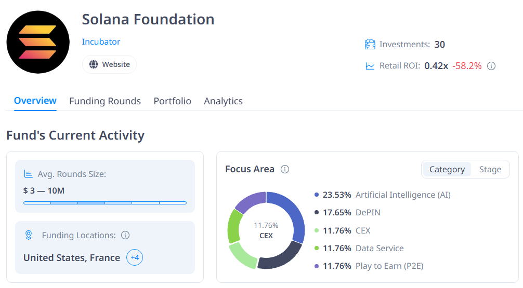Click the globe icon in Website button
Image resolution: width=523 pixels, height=288 pixels.
(94, 64)
